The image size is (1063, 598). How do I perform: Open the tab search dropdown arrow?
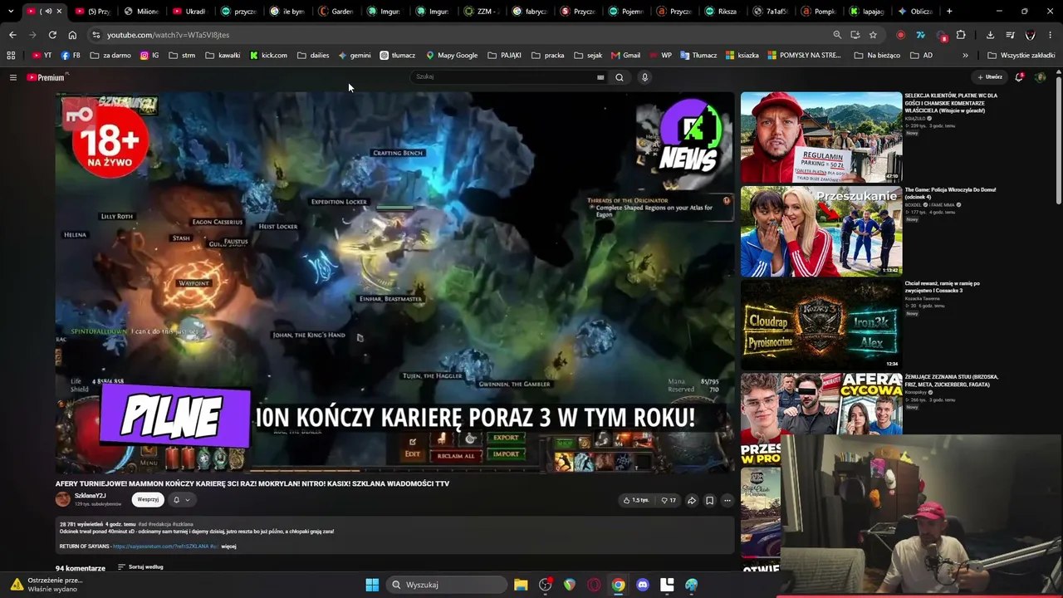pos(11,12)
